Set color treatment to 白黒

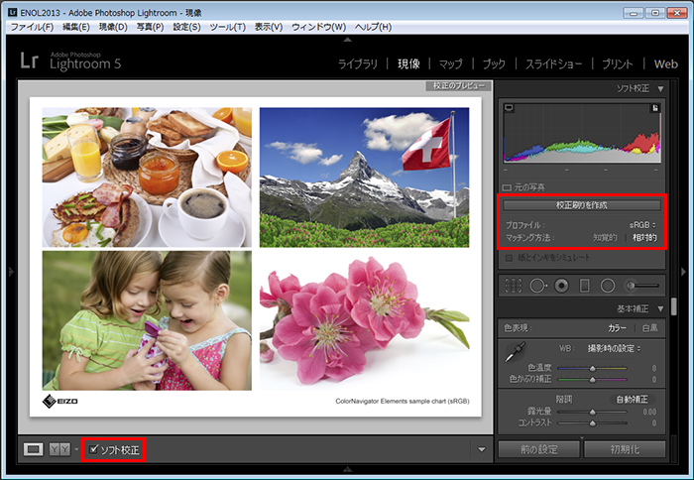[649, 328]
